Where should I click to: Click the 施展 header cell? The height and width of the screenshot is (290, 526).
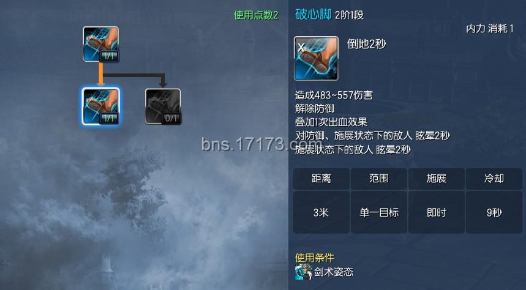437,179
